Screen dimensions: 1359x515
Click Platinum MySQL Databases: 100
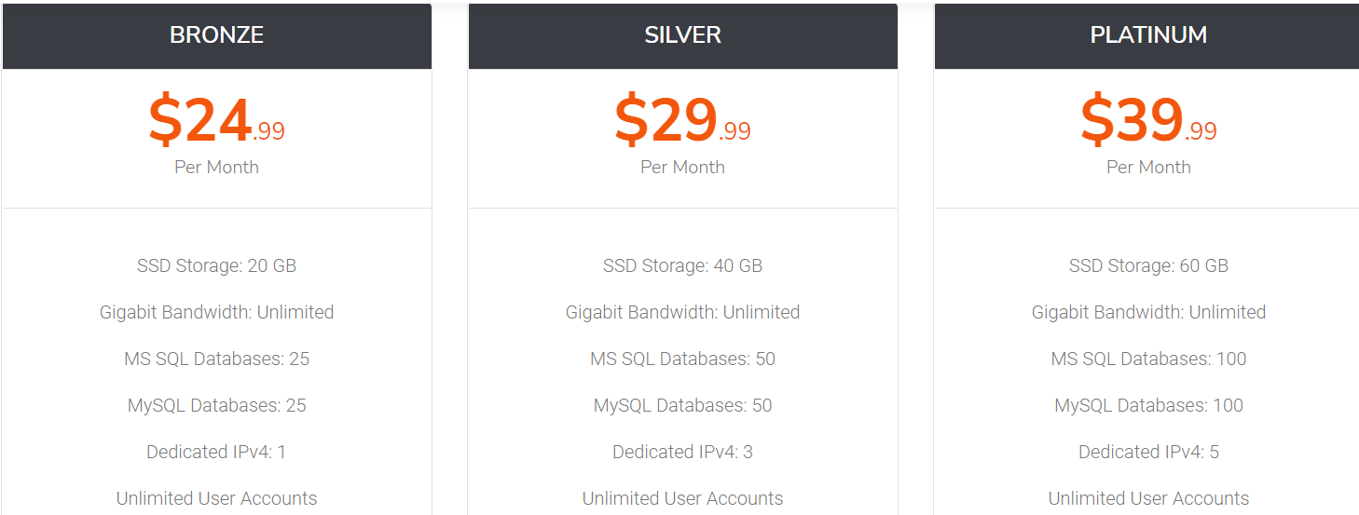1148,405
